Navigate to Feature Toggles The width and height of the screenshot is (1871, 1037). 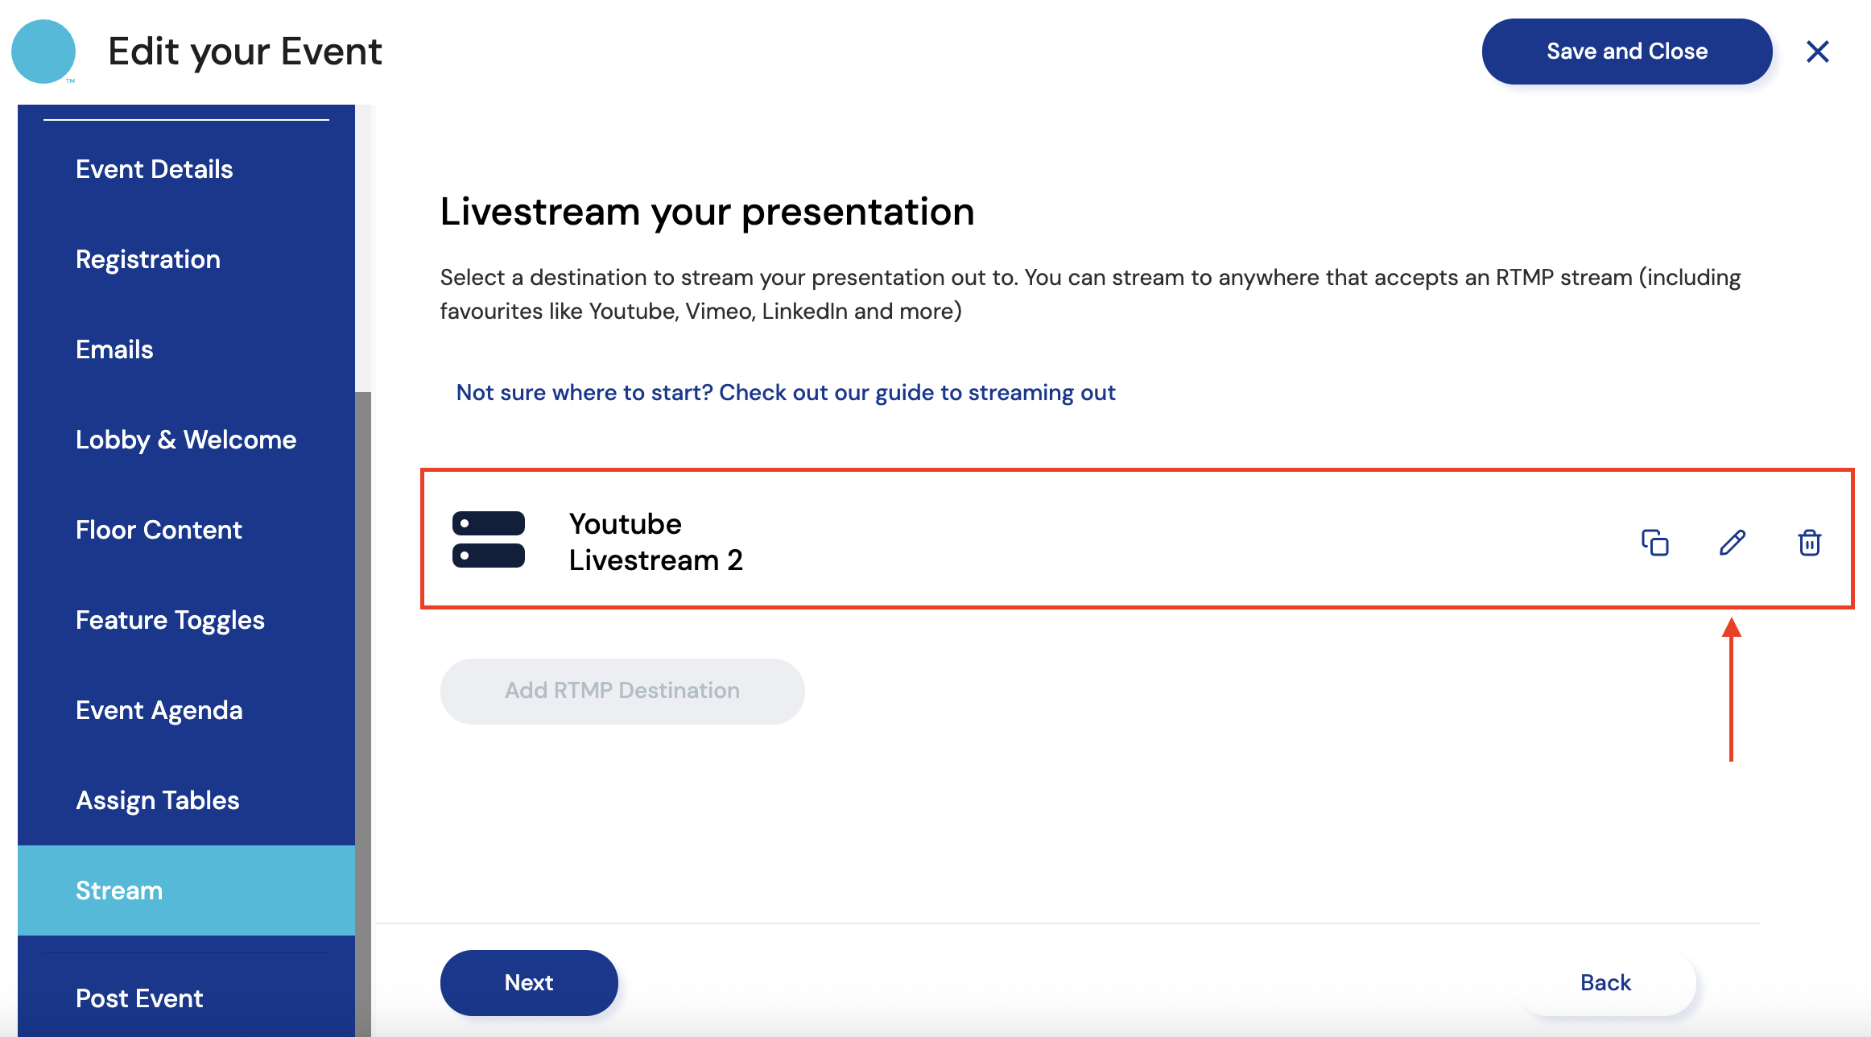170,620
